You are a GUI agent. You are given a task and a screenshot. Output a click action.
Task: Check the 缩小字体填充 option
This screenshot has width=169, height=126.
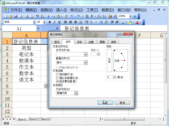(x=58, y=78)
